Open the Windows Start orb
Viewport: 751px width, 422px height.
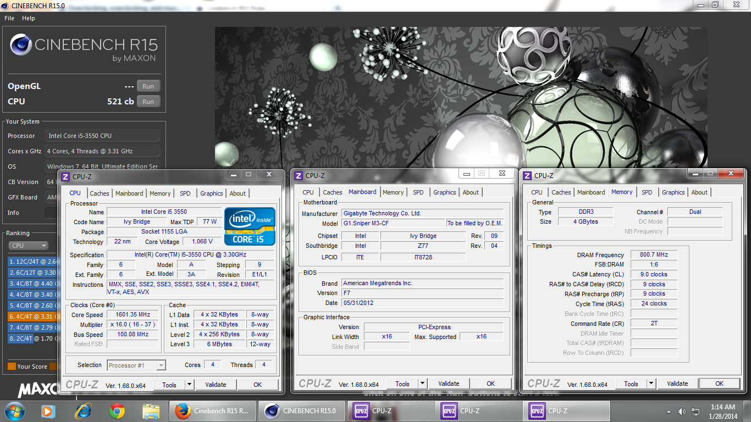(14, 410)
